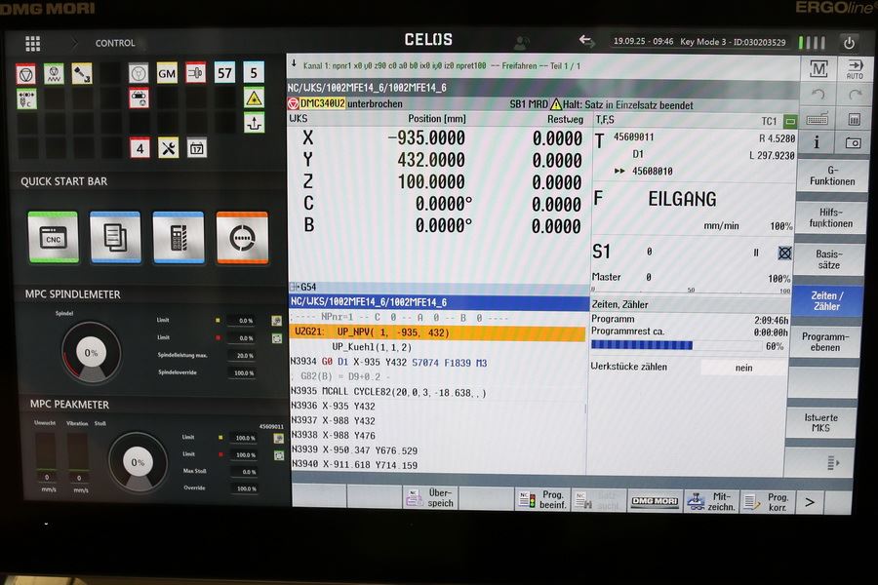Open the calculator icon below AUTO
Screen dimensions: 878x585
(x=854, y=119)
